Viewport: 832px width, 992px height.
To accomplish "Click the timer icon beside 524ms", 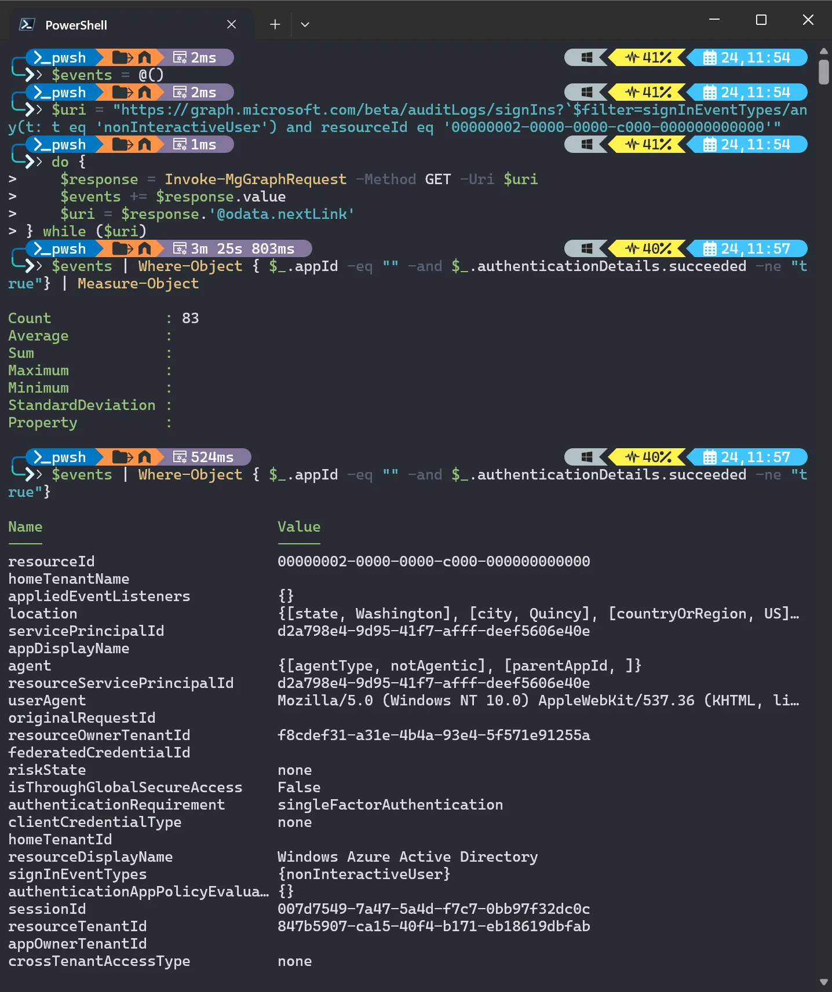I will point(180,457).
